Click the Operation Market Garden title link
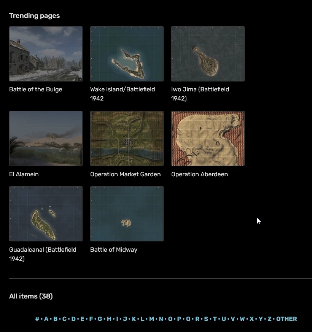This screenshot has height=332, width=312. click(125, 174)
